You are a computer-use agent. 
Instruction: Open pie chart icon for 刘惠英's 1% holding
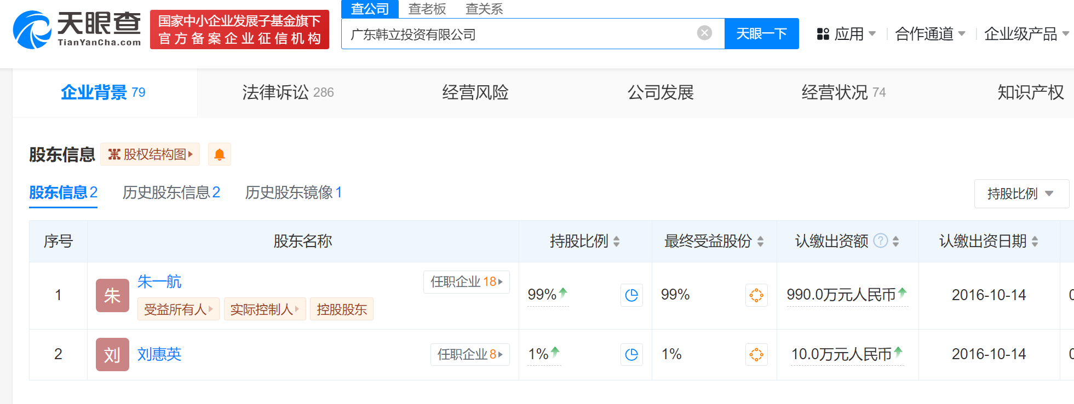pos(631,355)
